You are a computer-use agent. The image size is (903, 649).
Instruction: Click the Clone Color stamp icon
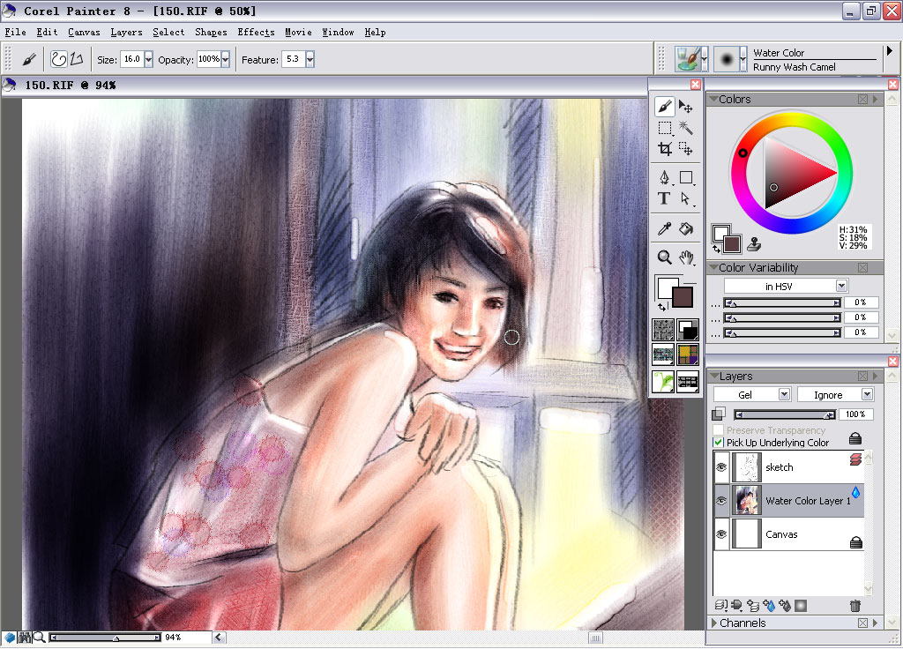[754, 245]
